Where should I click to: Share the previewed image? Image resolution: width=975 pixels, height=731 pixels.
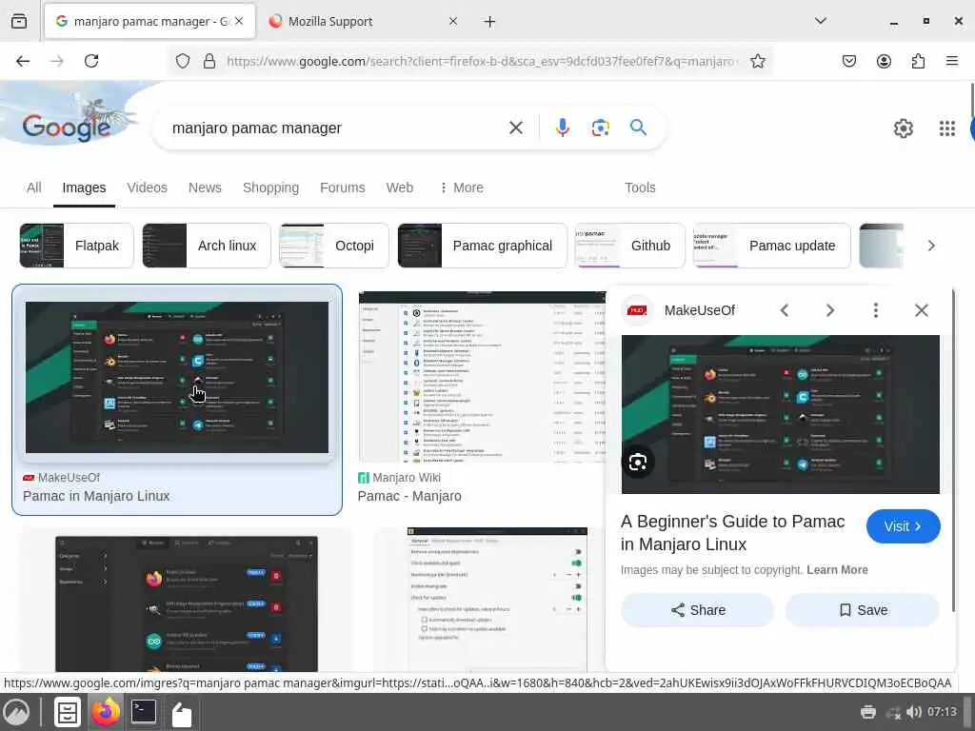point(698,610)
